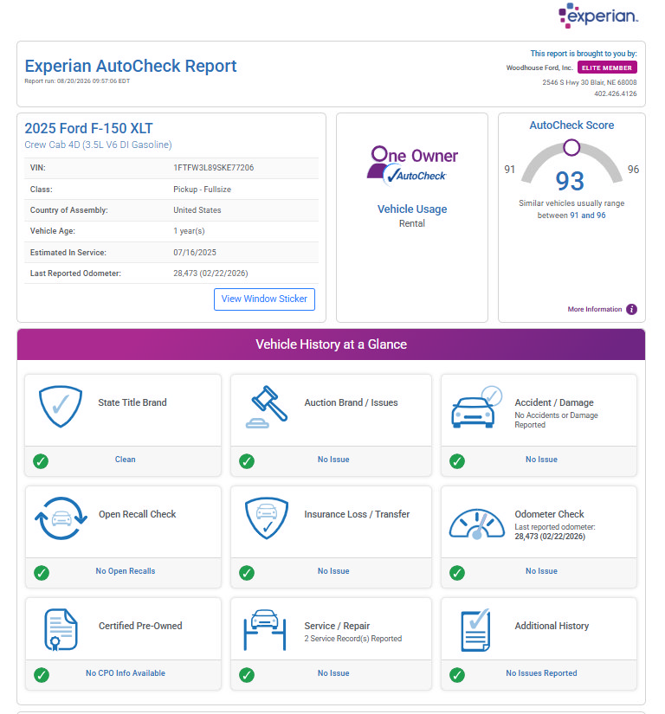Click the ELITE MEMBER badge
This screenshot has height=714, width=665.
tap(607, 68)
